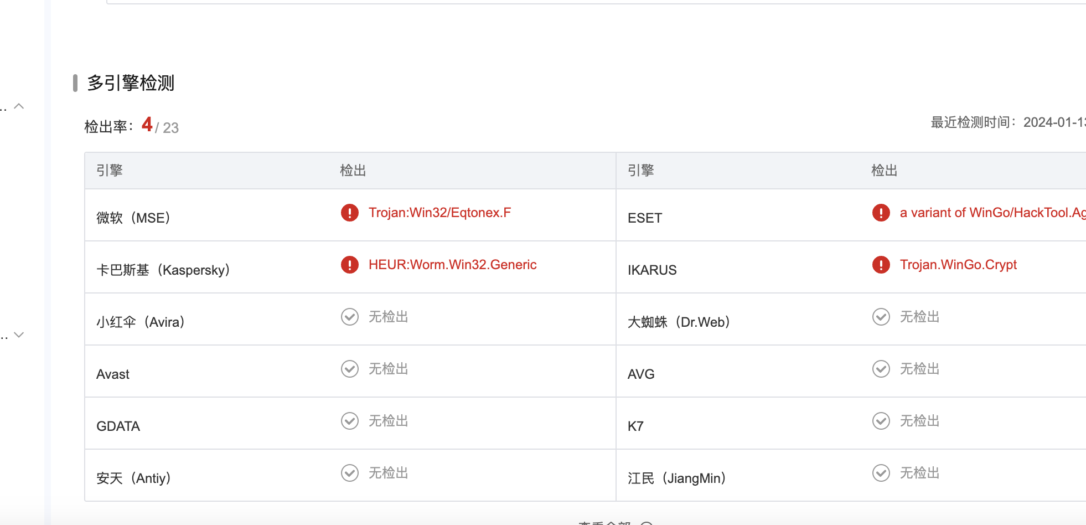This screenshot has height=525, width=1086.
Task: Click the gray checkmark icon in Antiy row
Action: point(349,473)
